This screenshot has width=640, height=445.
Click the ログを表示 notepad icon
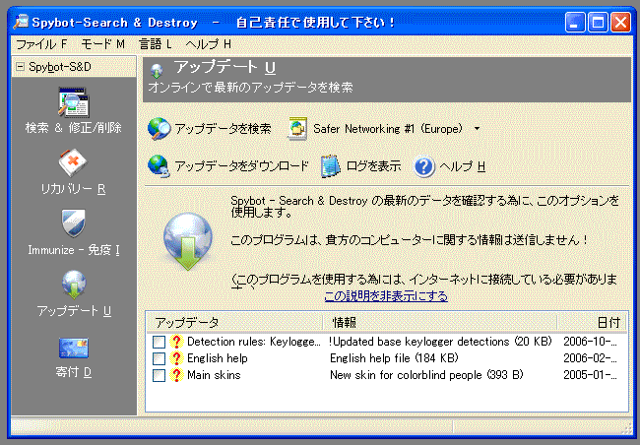pos(330,166)
